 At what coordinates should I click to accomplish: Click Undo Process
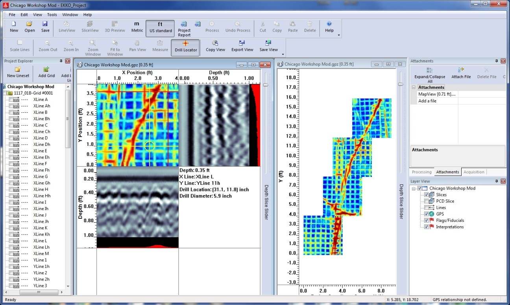[x=238, y=27]
